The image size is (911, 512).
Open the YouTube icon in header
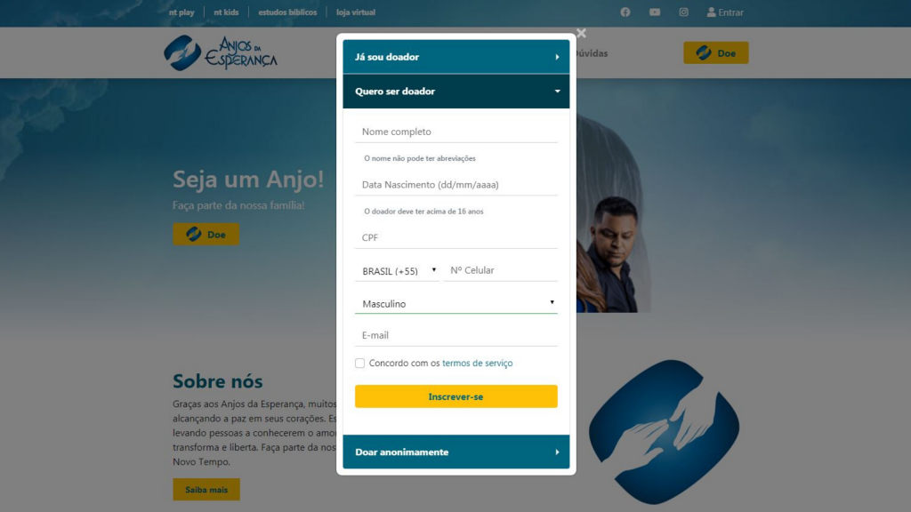click(655, 12)
